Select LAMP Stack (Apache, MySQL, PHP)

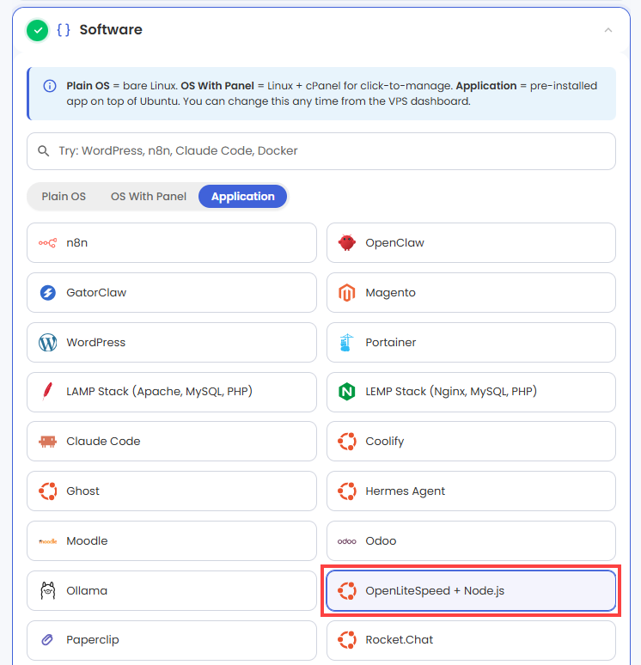click(x=172, y=392)
